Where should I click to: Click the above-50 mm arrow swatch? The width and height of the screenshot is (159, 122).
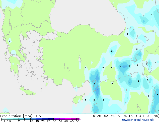79,119
